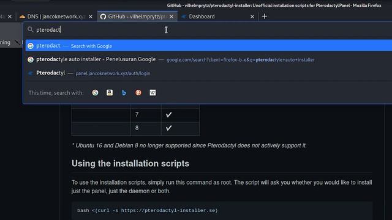Click the magnifier icon in address bar
Image resolution: width=392 pixels, height=220 pixels.
[30, 30]
